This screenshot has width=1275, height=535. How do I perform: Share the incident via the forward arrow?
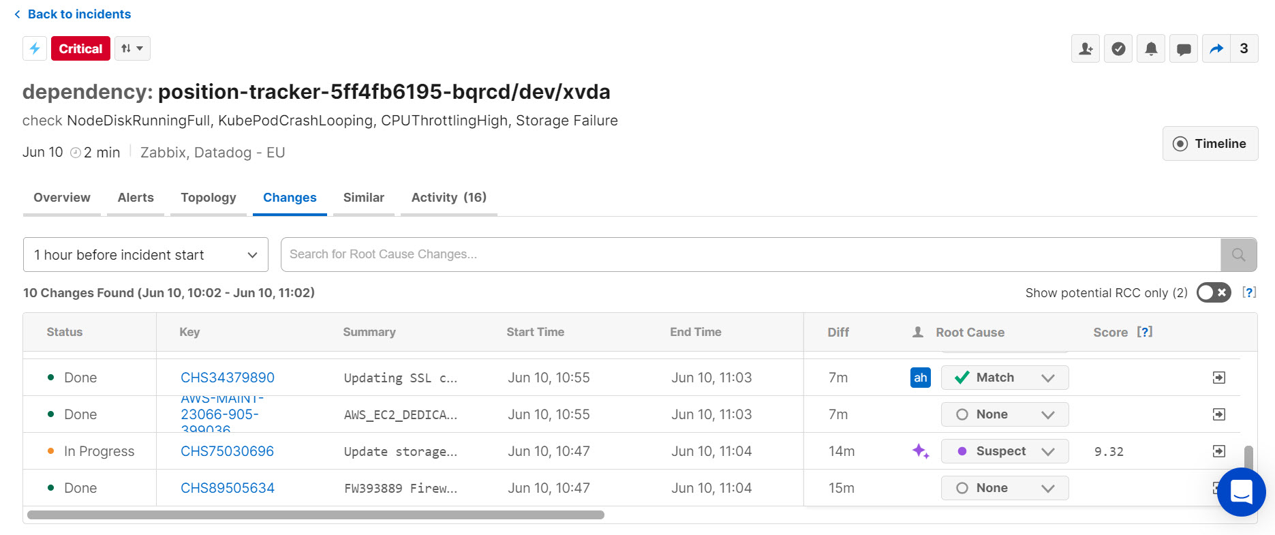click(1216, 48)
